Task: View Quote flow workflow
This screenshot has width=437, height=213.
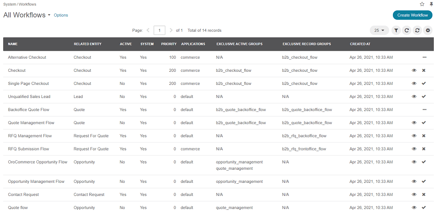Action: click(x=414, y=208)
